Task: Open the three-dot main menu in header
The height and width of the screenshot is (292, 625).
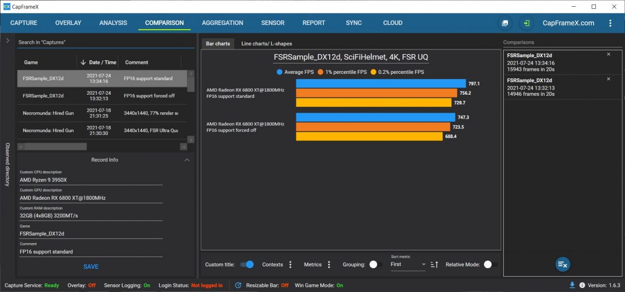Action: point(610,23)
